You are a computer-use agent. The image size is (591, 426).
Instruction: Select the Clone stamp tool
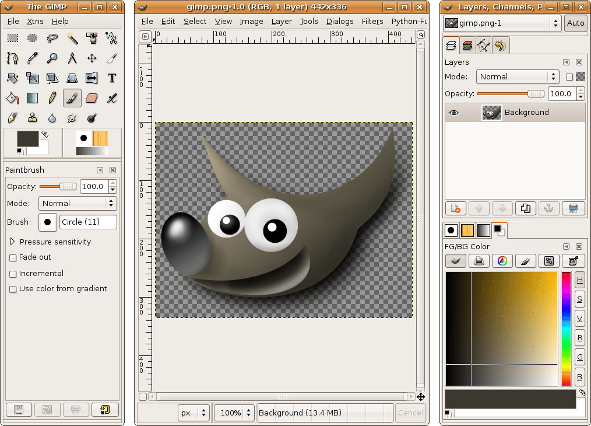tap(33, 117)
